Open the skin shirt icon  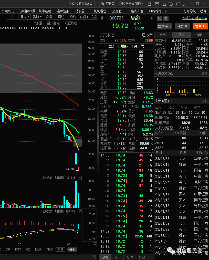tap(178, 4)
